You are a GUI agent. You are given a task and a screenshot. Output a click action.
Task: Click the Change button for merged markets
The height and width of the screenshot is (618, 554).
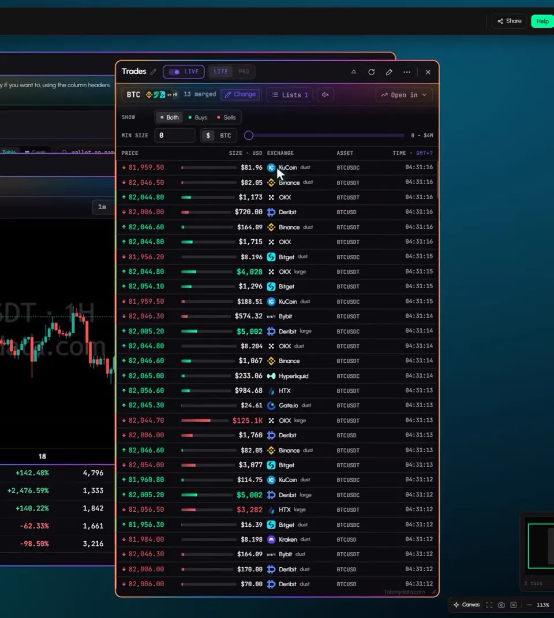pyautogui.click(x=240, y=95)
